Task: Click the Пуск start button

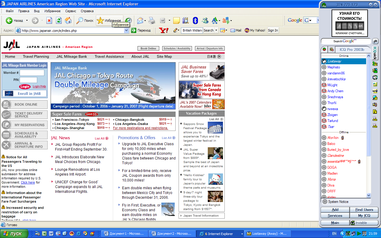Action: click(14, 234)
